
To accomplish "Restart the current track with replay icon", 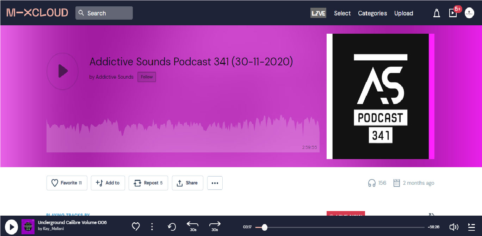I will (172, 227).
